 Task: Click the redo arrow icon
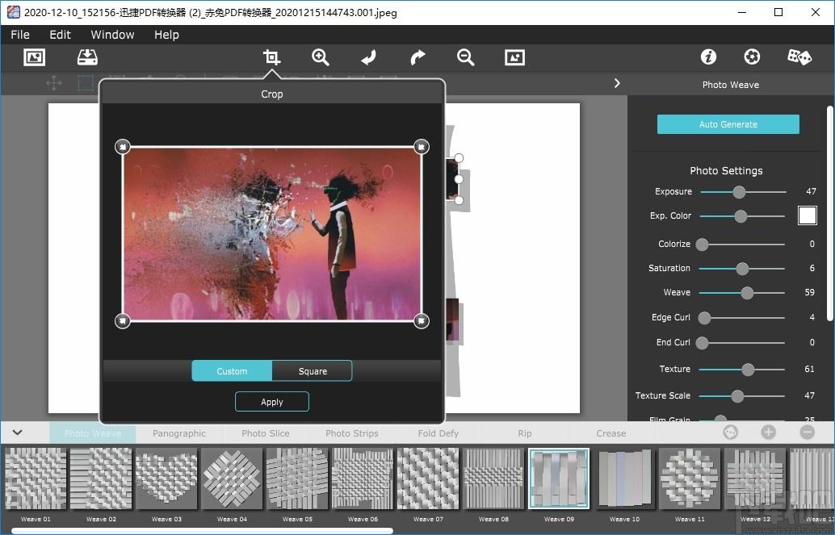417,57
